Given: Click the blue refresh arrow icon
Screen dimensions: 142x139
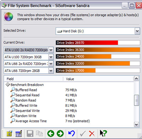Looking at the screenshot, I should pos(71,133).
